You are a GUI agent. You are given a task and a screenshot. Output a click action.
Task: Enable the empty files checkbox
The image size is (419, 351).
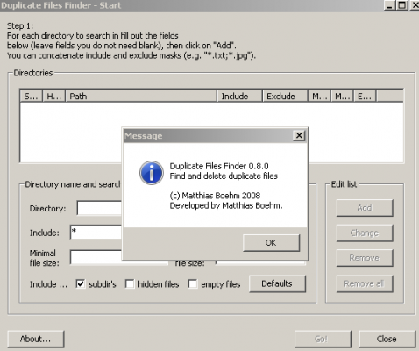click(193, 283)
